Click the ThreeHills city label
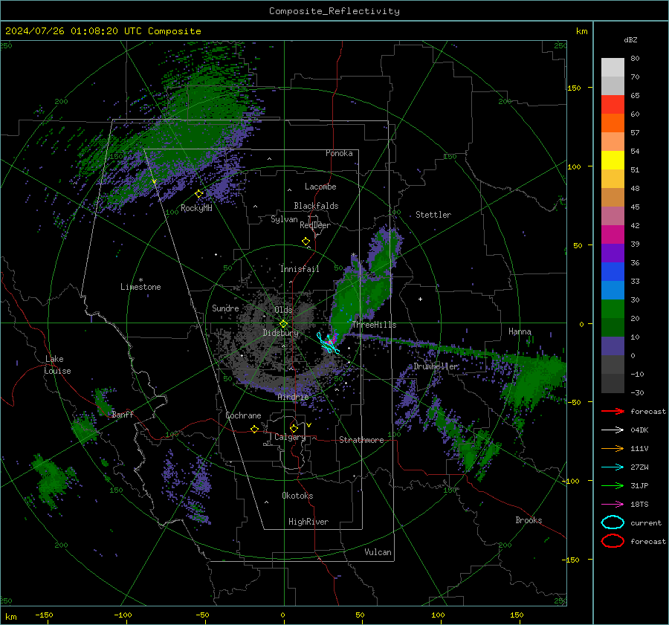Screen dimensions: 669x625 [x=374, y=325]
